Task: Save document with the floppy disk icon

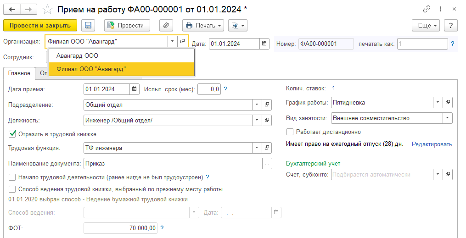Action: (x=88, y=25)
